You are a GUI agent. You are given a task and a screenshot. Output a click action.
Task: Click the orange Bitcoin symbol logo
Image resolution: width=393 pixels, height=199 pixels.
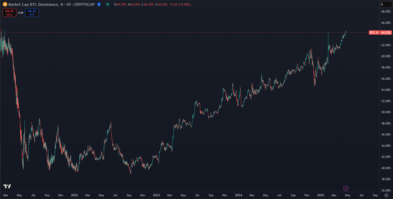(5, 4)
